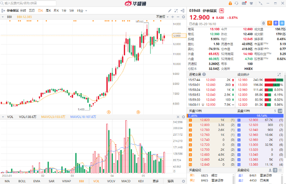286x184 pixels.
Task: Click ask level 6 price 13.000 row
Action: 260,145
